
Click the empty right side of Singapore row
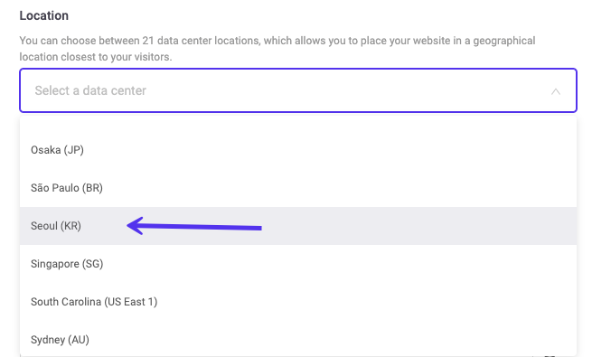(x=340, y=264)
